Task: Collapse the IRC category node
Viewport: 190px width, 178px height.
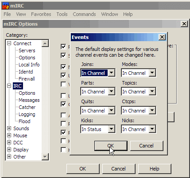Action: (x=9, y=86)
